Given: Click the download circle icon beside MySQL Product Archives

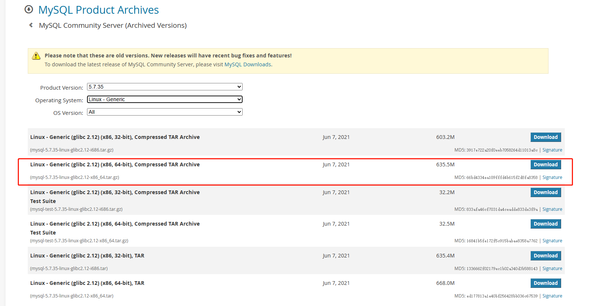Looking at the screenshot, I should (29, 10).
